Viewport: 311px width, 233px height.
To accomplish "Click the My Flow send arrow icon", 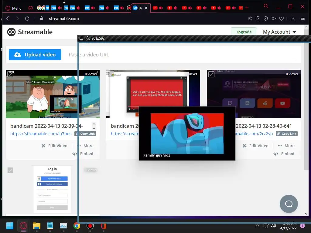I will (x=274, y=19).
